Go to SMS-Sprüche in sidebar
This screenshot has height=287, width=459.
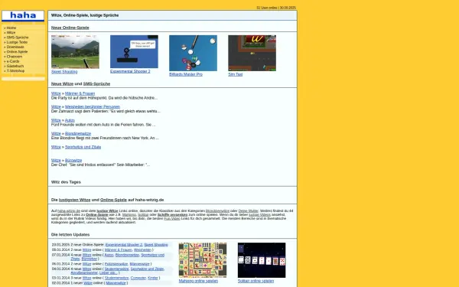[18, 38]
